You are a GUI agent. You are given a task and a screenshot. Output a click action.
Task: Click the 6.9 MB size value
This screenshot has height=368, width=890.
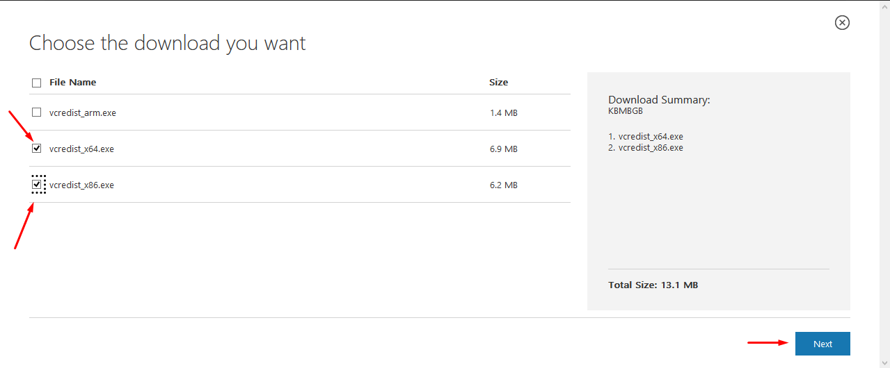(503, 149)
